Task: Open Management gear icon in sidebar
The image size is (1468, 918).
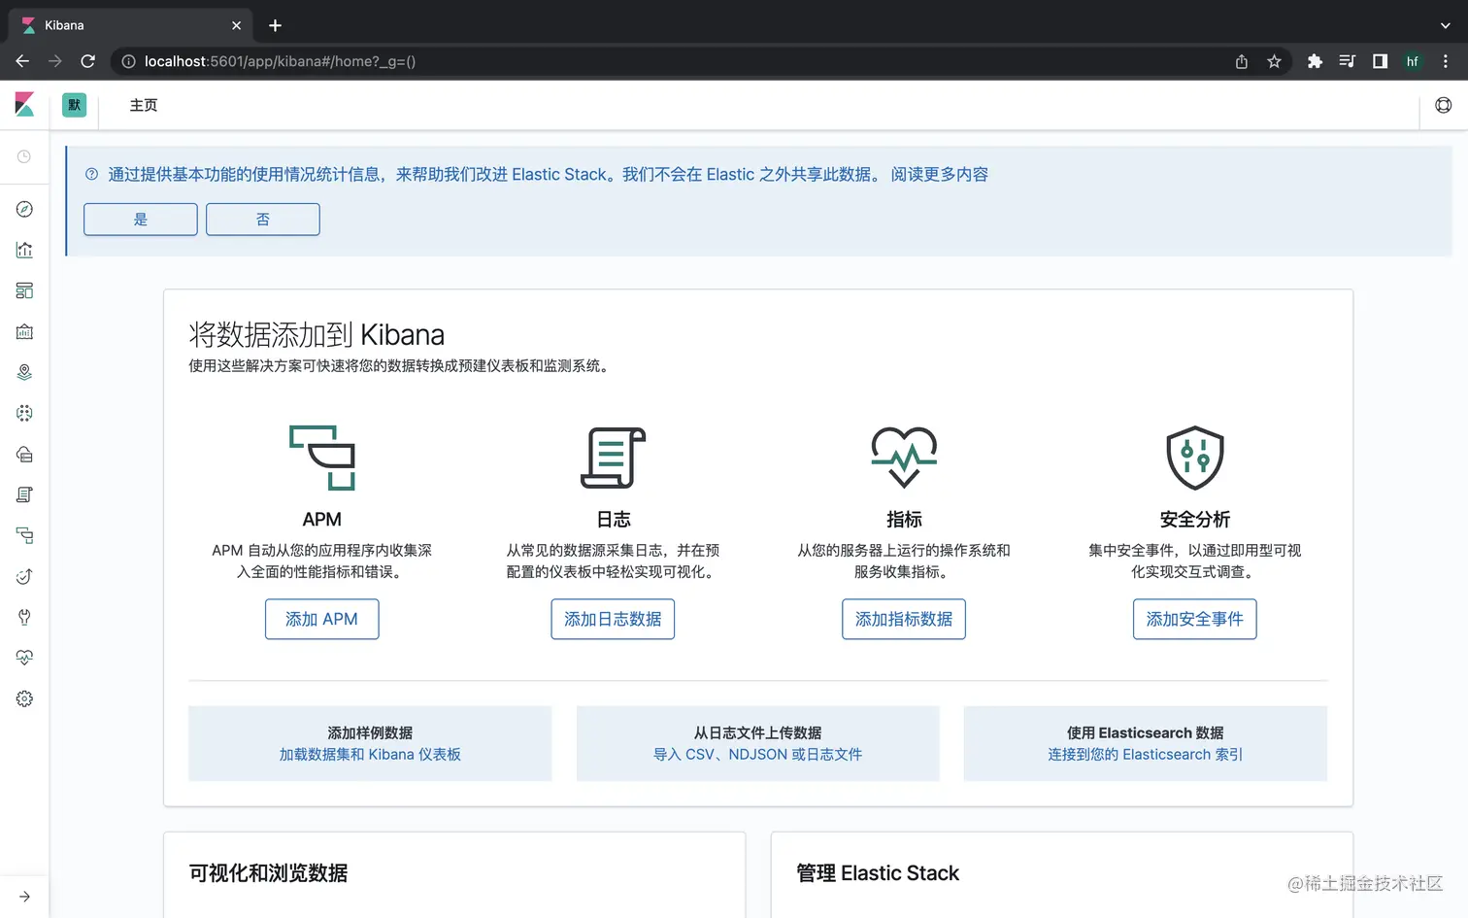Action: (x=24, y=699)
